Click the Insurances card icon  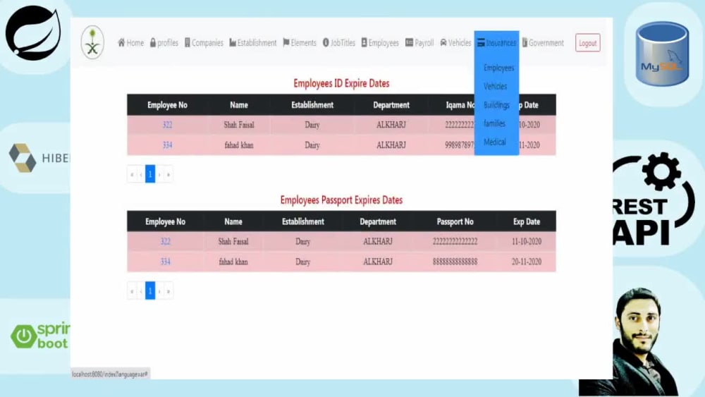[x=481, y=43]
